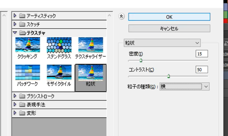This screenshot has height=136, width=228.
Task: Select the 粒状 filter thumbnail
Action: click(x=91, y=72)
